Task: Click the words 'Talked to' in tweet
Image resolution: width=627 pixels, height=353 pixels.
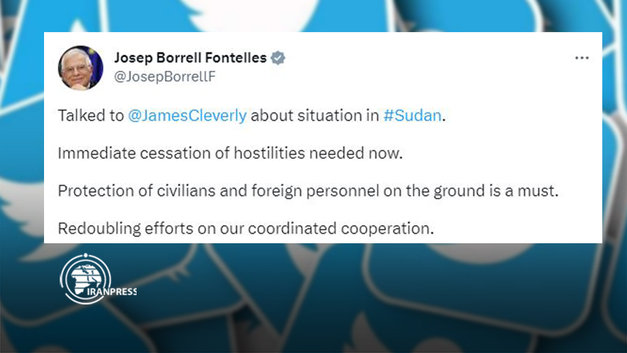Action: 91,116
